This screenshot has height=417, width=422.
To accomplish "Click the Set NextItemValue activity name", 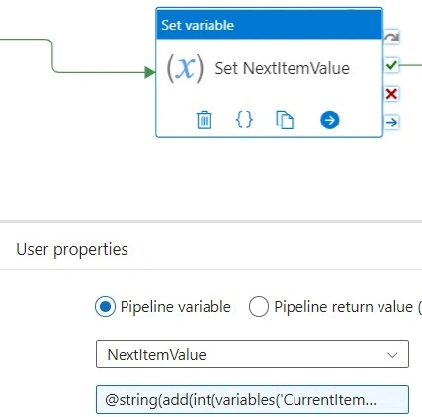I will 282,68.
